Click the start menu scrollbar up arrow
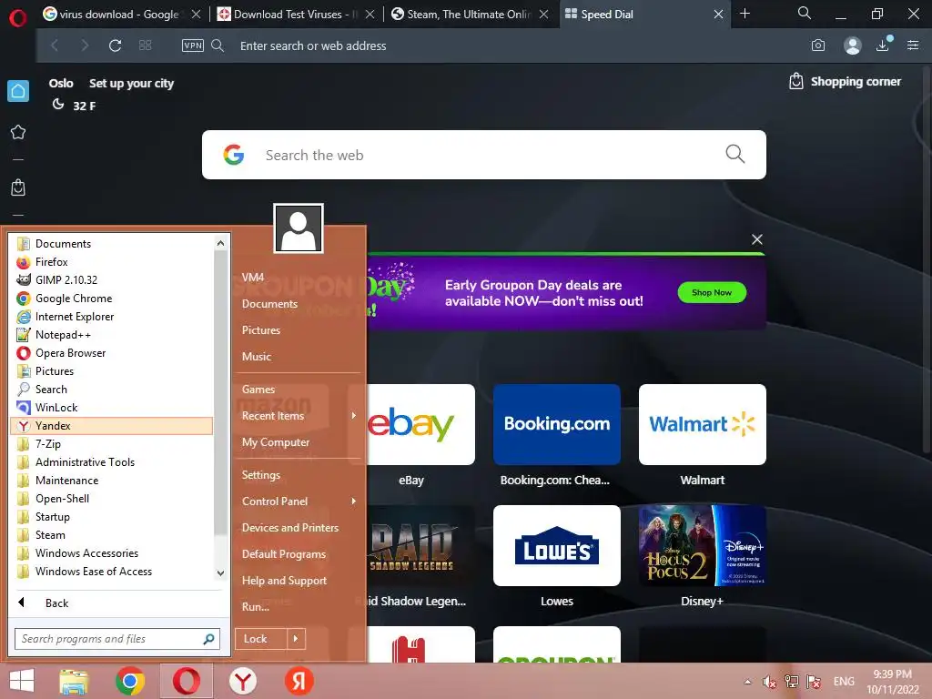 220,243
